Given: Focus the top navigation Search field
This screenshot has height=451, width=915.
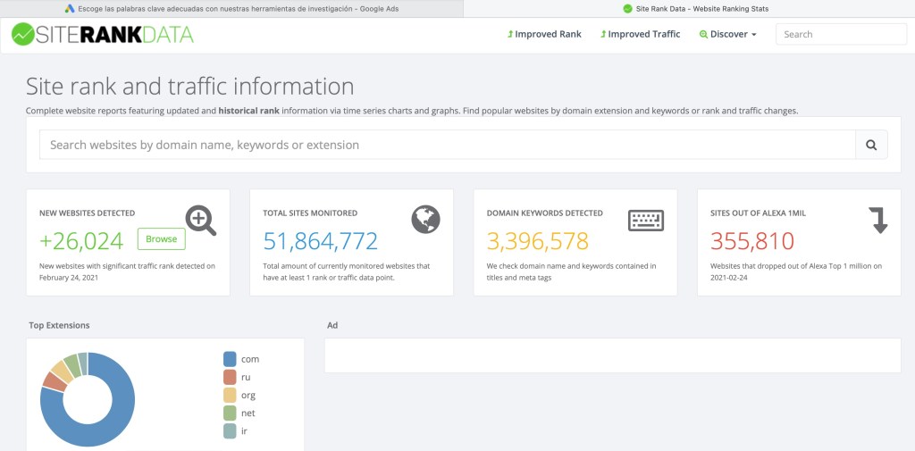Looking at the screenshot, I should (840, 35).
